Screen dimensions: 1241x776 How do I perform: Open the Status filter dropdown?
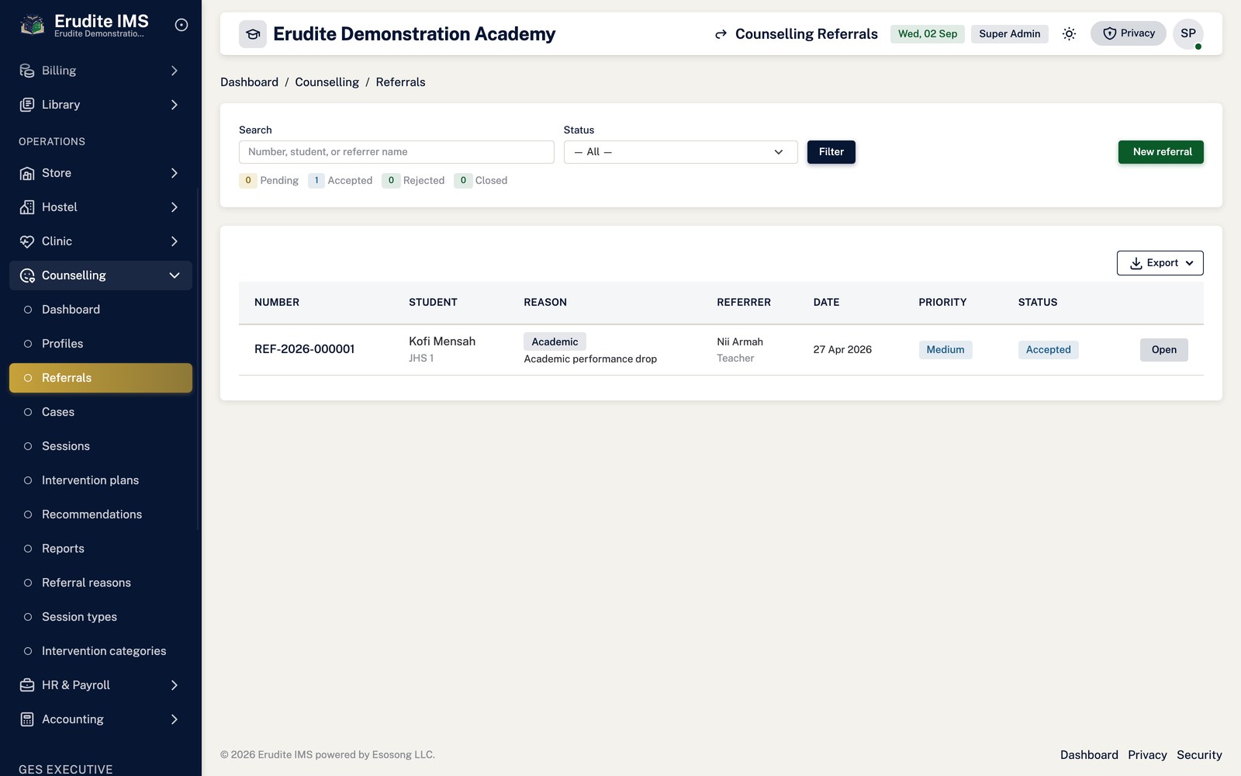(x=680, y=152)
